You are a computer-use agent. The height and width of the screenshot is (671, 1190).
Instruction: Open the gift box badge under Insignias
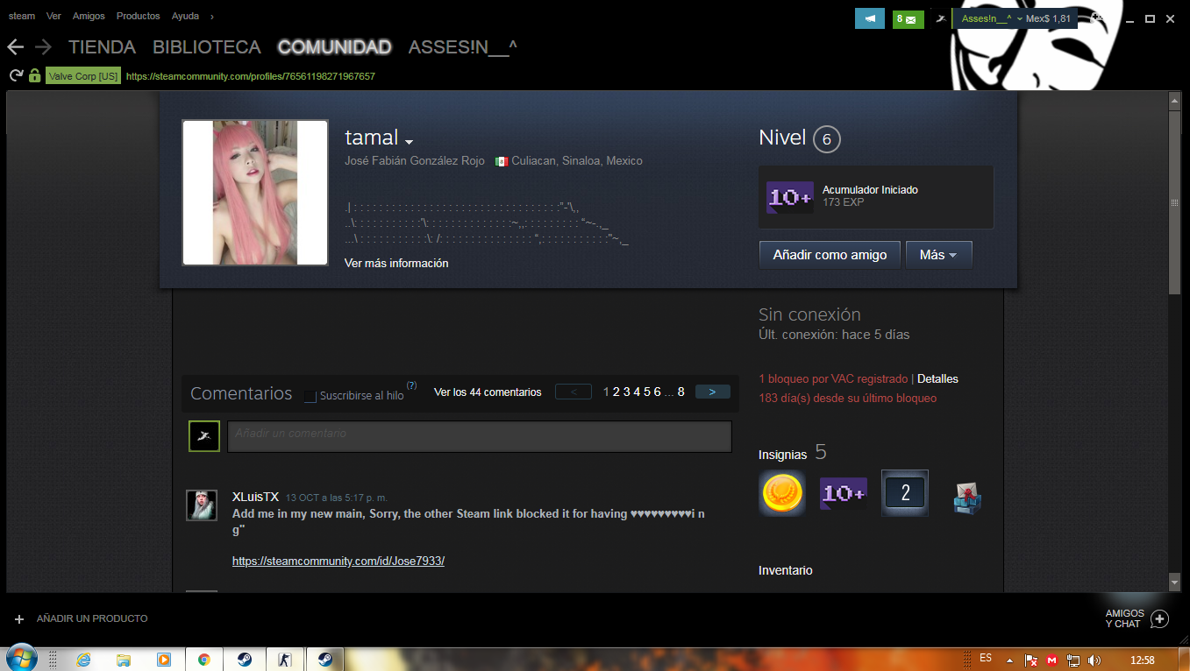(966, 497)
